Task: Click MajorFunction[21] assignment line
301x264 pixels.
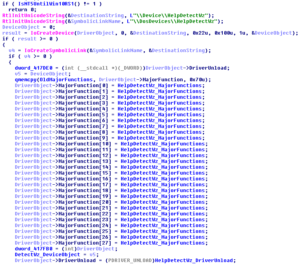Action: 111,208
